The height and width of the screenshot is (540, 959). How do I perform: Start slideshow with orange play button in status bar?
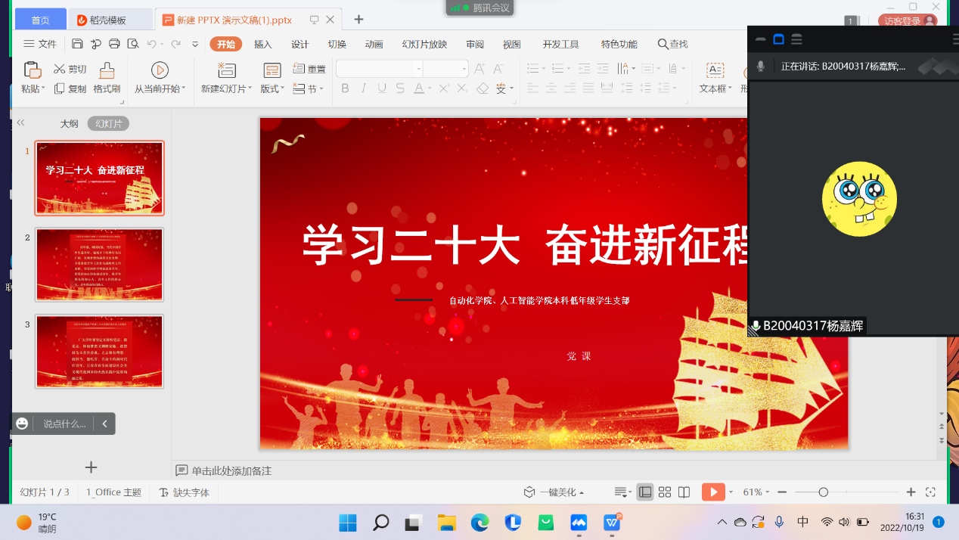click(x=712, y=492)
